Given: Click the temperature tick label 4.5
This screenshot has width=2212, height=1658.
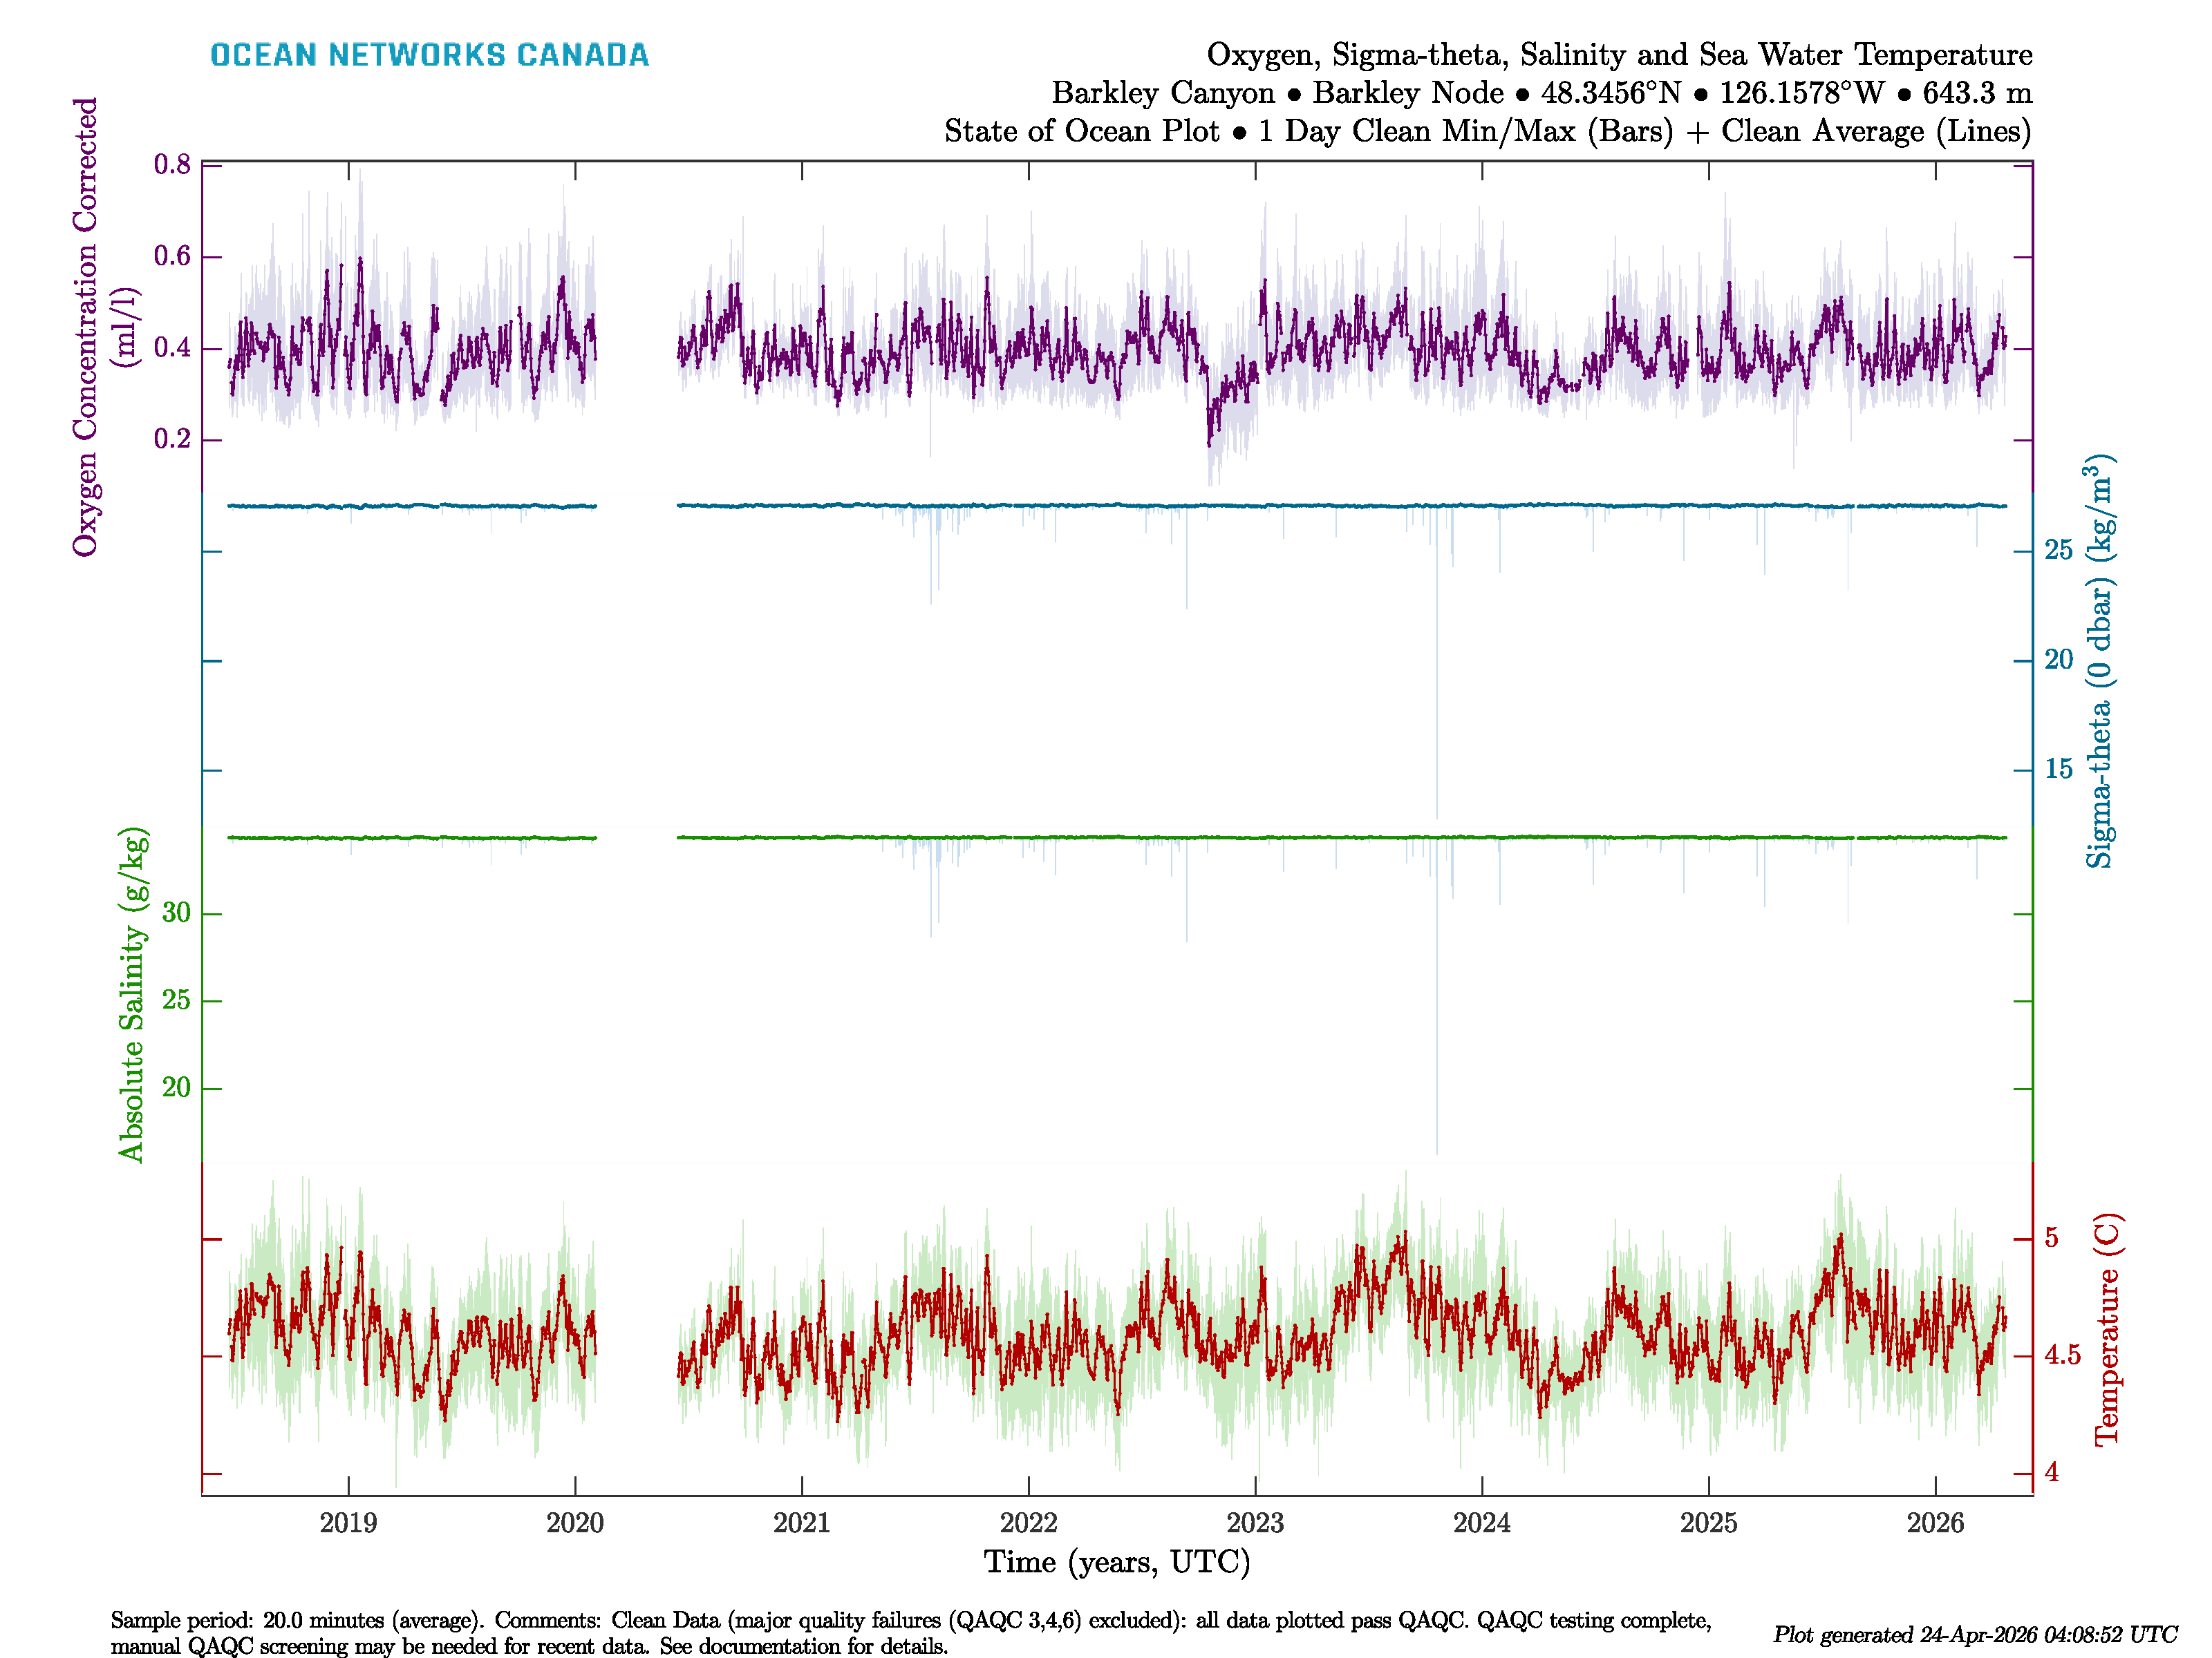Looking at the screenshot, I should tap(2062, 1355).
